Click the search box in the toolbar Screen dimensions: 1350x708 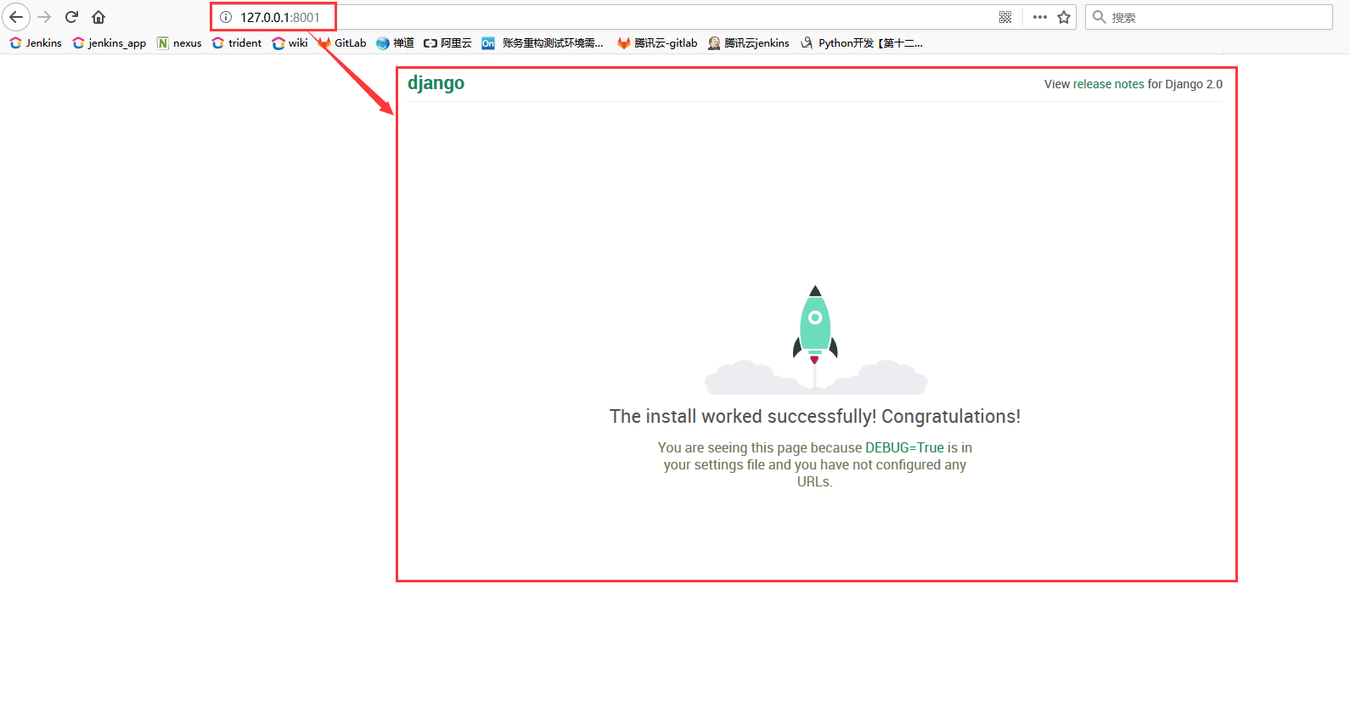pyautogui.click(x=1209, y=17)
